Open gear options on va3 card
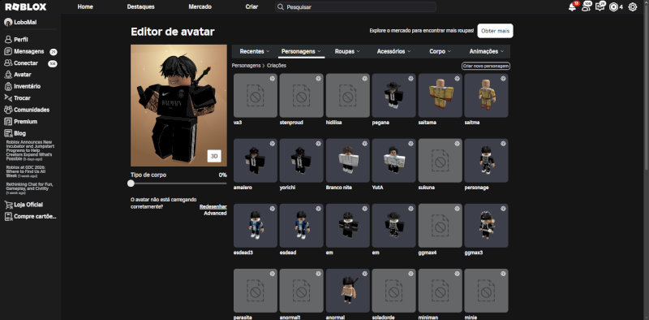This screenshot has height=320, width=649. tap(273, 78)
